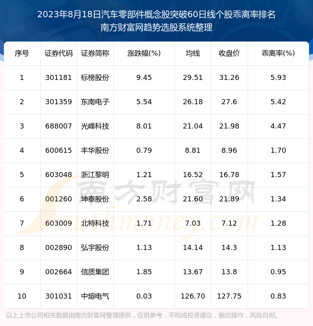Image resolution: width=313 pixels, height=326 pixels.
Task: Click bias rate 5.93
Action: click(x=278, y=78)
